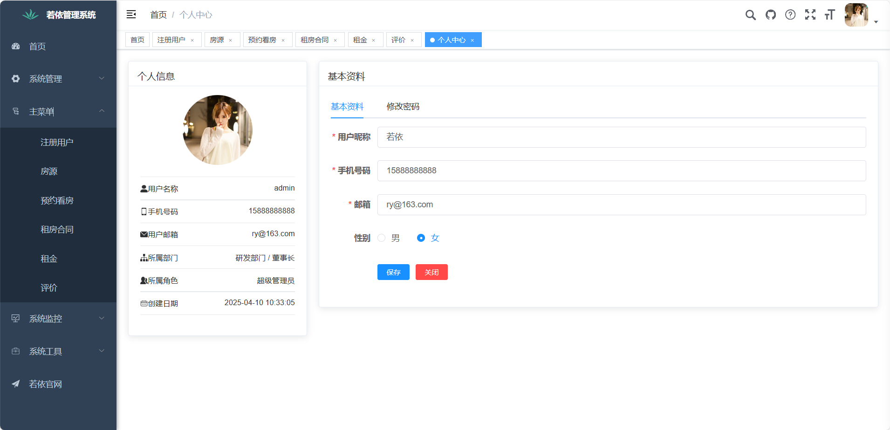Select the 修改密码 form tab

[x=403, y=106]
